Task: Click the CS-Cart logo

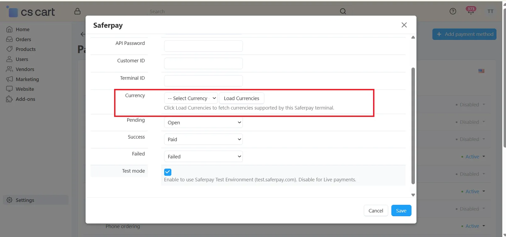Action: [31, 12]
